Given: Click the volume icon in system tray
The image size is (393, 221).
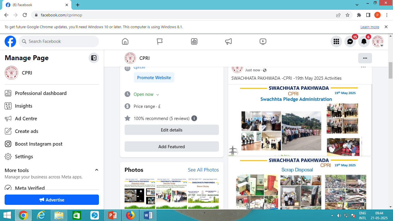Looking at the screenshot, I should [x=339, y=216].
